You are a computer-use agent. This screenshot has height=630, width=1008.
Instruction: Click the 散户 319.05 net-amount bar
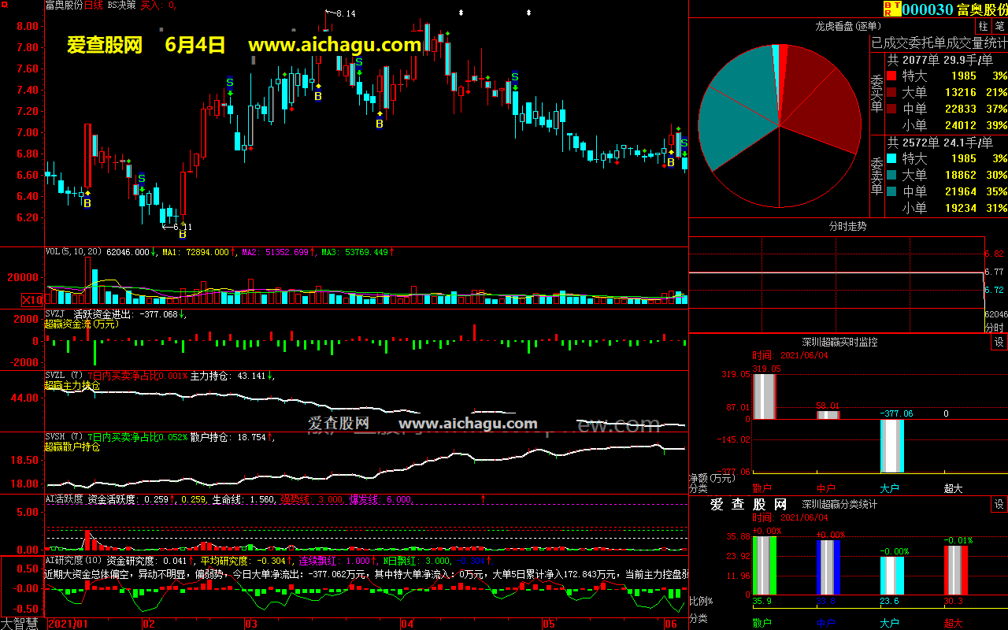point(764,396)
